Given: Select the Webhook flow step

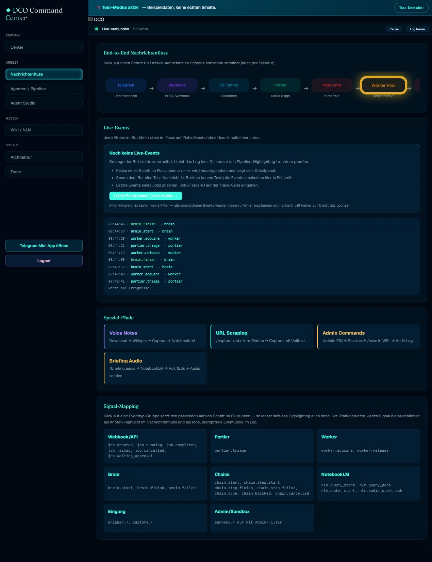Looking at the screenshot, I should click(177, 85).
